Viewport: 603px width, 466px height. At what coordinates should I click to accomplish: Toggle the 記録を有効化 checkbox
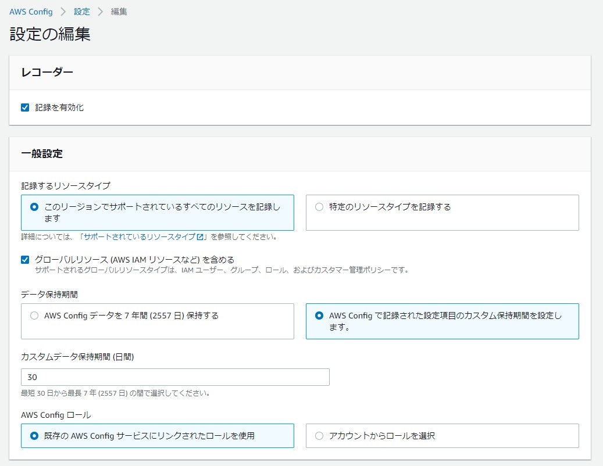25,107
